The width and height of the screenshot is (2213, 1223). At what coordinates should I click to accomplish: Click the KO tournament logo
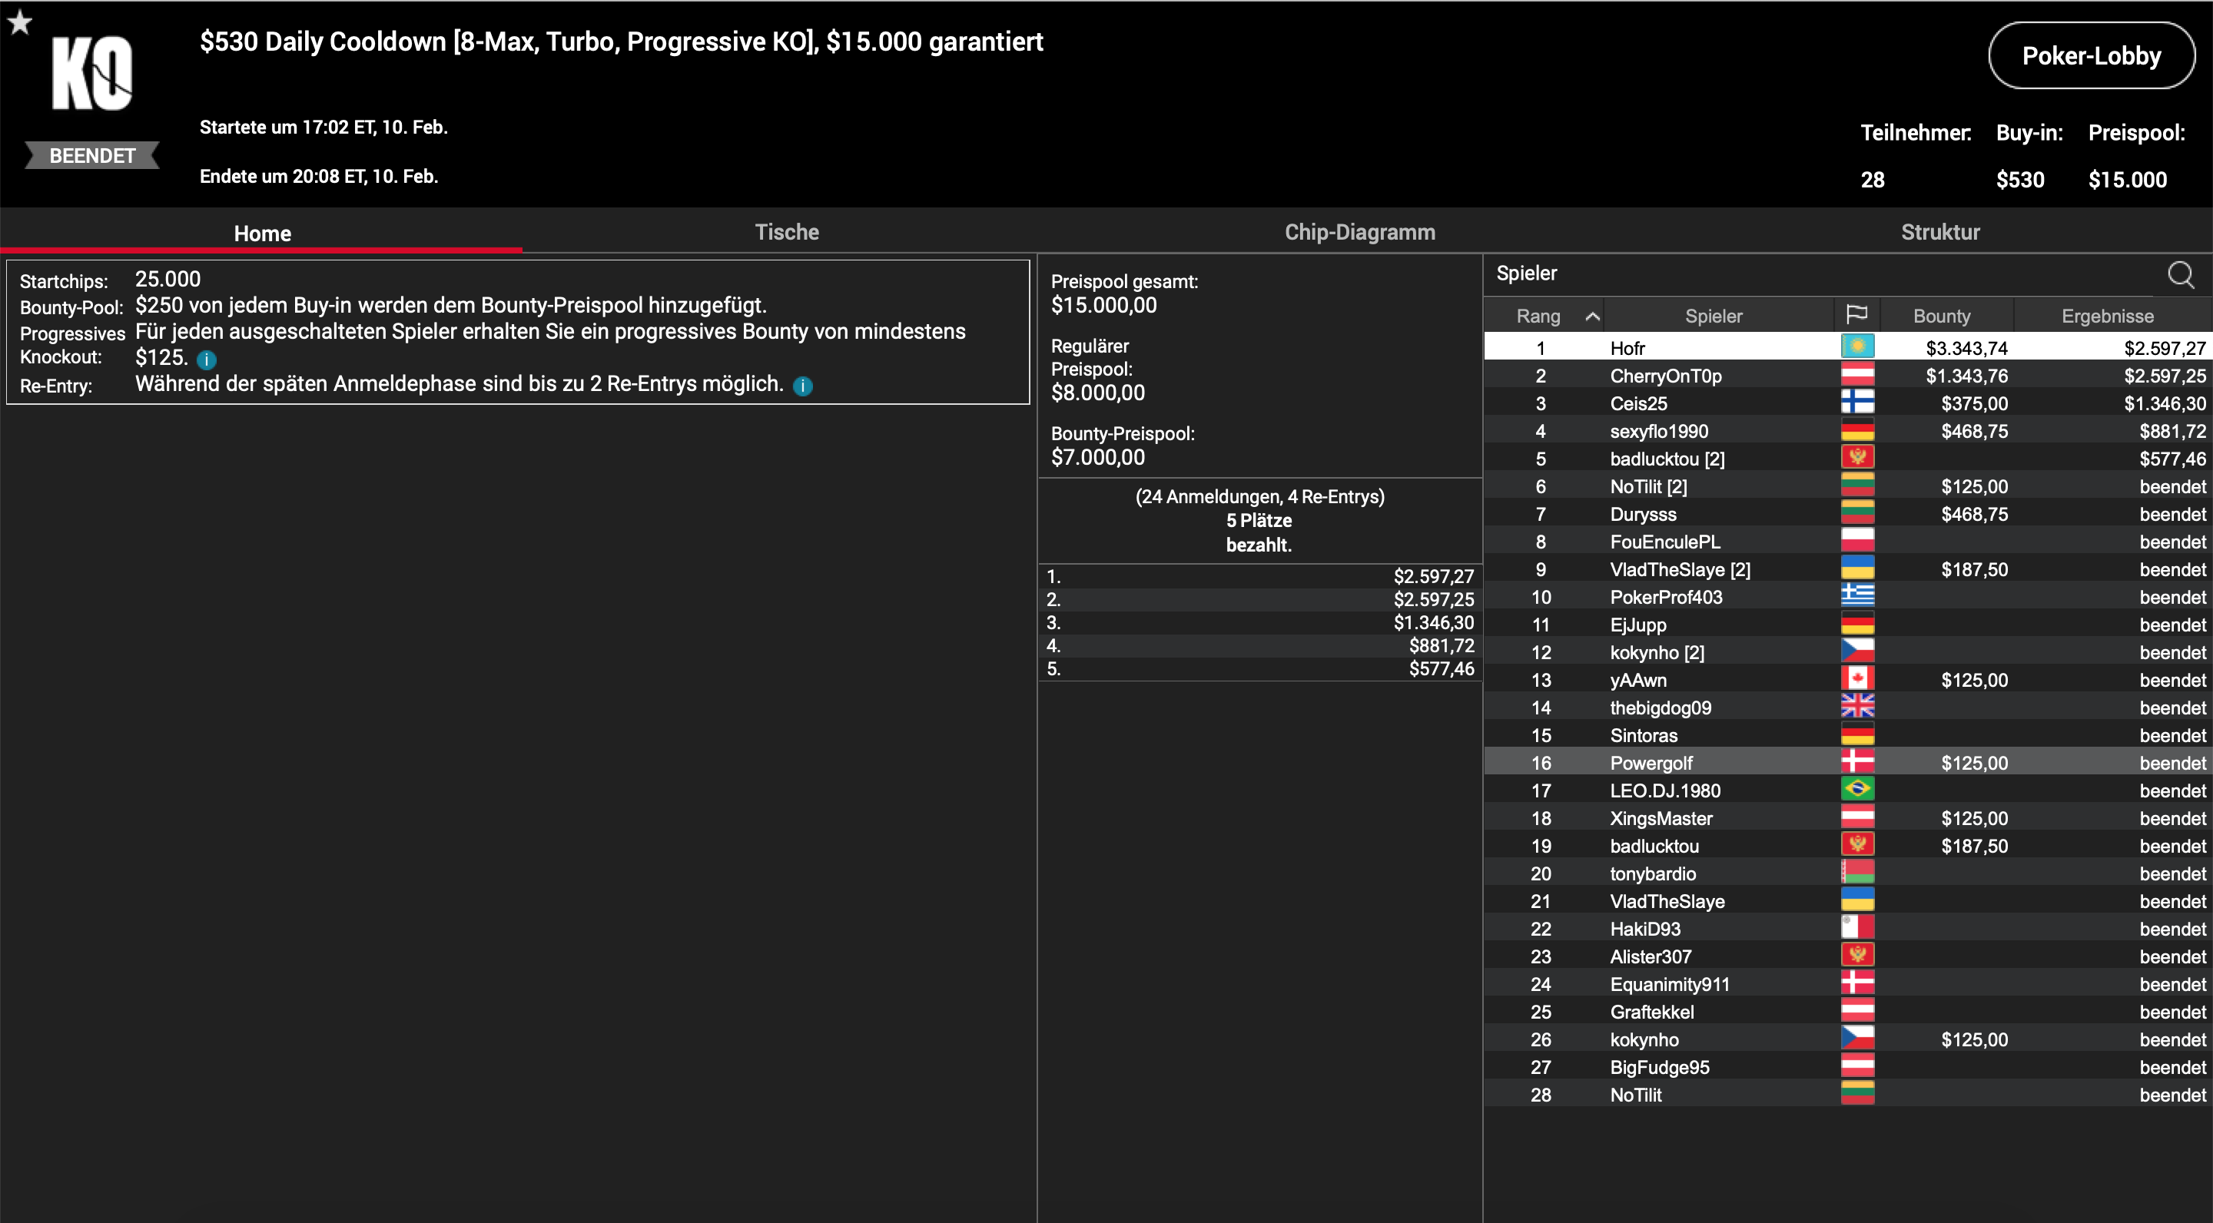pos(92,74)
